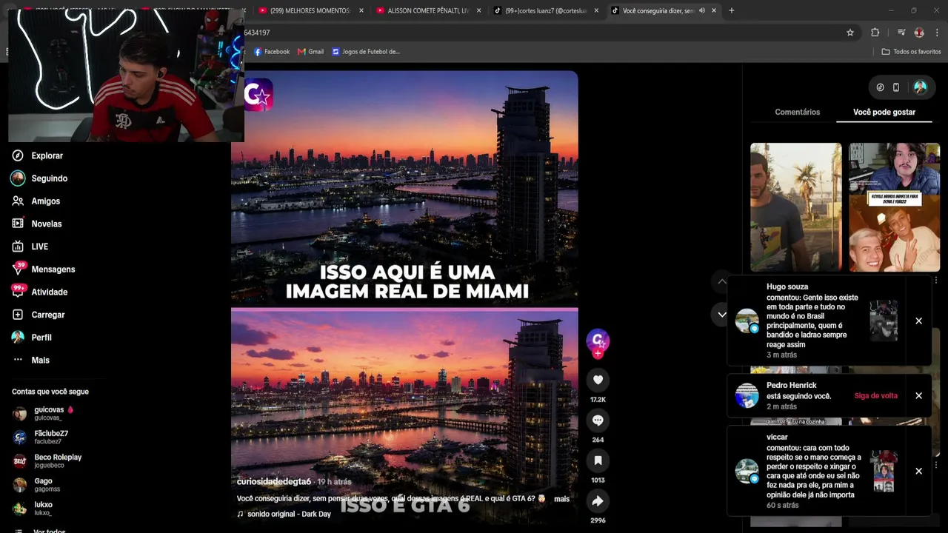Viewport: 948px width, 533px height.
Task: Close the cortes luanz7 tab
Action: (596, 10)
